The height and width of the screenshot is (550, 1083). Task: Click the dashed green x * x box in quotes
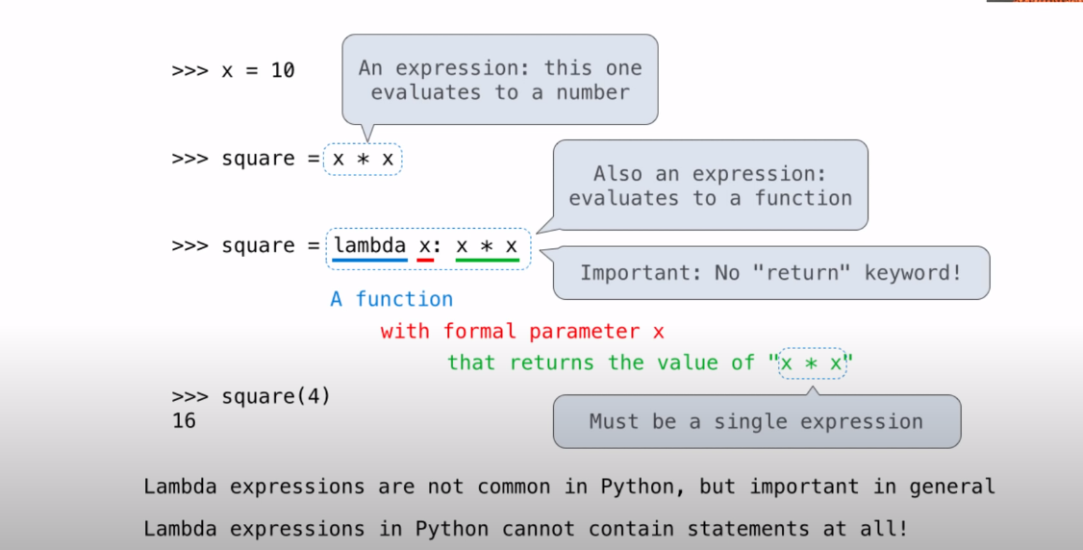tap(813, 362)
